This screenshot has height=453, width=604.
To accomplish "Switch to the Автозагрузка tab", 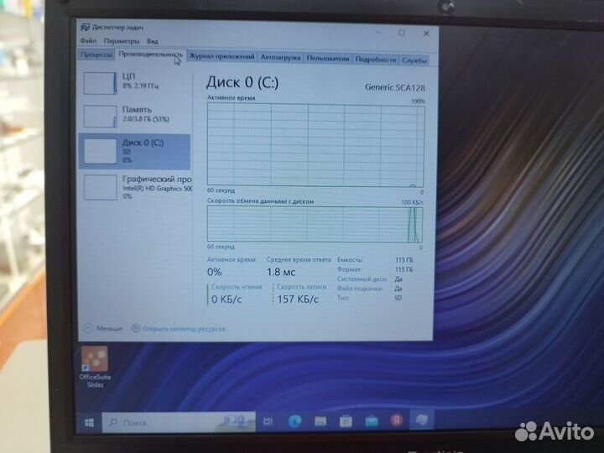I will point(280,57).
